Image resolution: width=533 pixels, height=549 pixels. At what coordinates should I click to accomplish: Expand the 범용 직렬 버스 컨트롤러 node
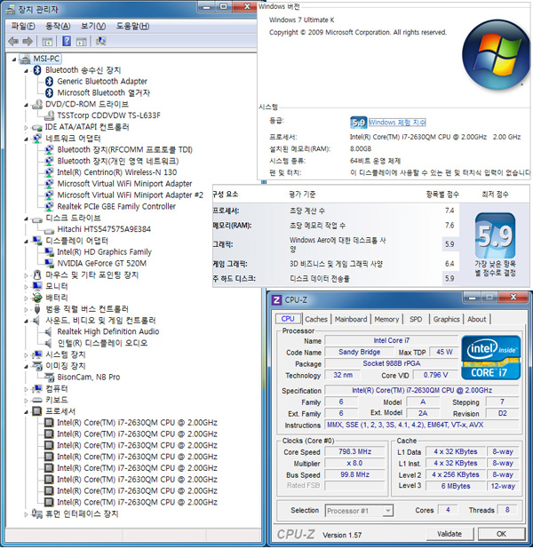26,310
